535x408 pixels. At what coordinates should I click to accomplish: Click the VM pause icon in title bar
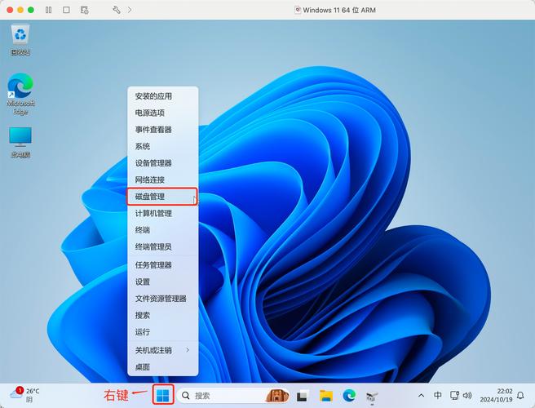(x=48, y=10)
